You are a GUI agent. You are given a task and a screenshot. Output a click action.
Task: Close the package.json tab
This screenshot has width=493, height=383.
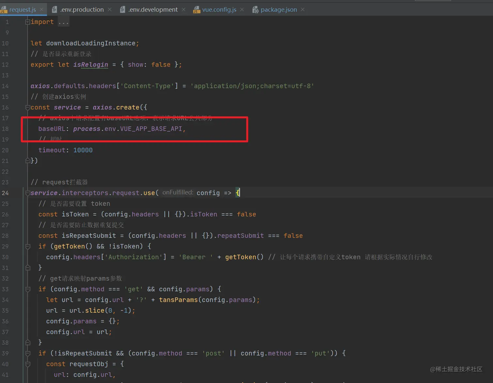pos(303,9)
